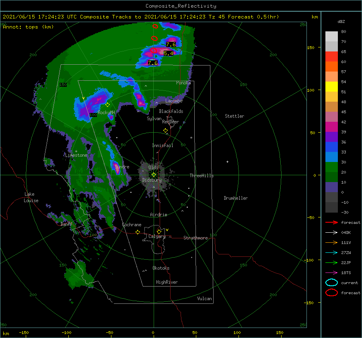Click red forecast ellipse left of 5.4 label
362x338 pixels.
coord(154,50)
